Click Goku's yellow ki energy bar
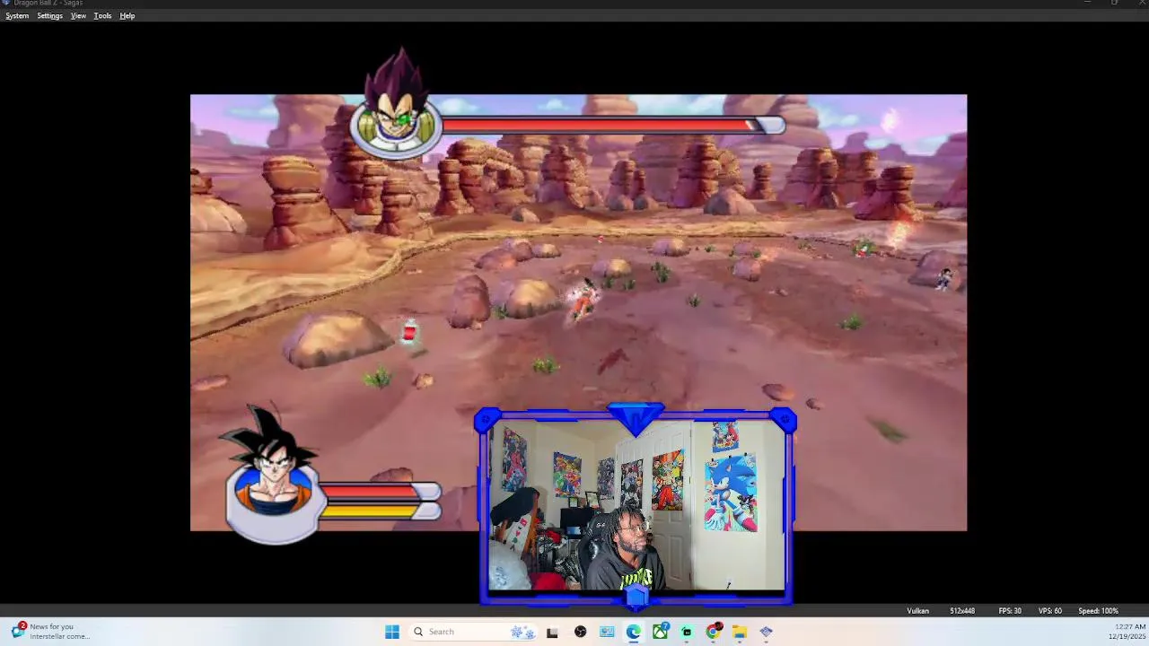 click(381, 511)
